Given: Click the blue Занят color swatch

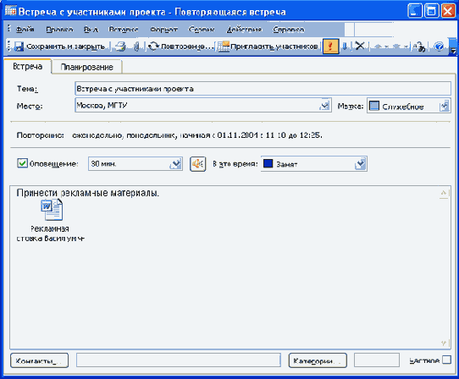Looking at the screenshot, I should tap(268, 163).
